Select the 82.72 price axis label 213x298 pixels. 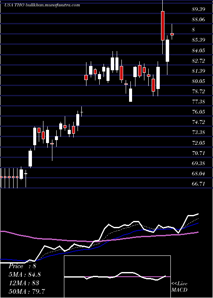pyautogui.click(x=199, y=60)
